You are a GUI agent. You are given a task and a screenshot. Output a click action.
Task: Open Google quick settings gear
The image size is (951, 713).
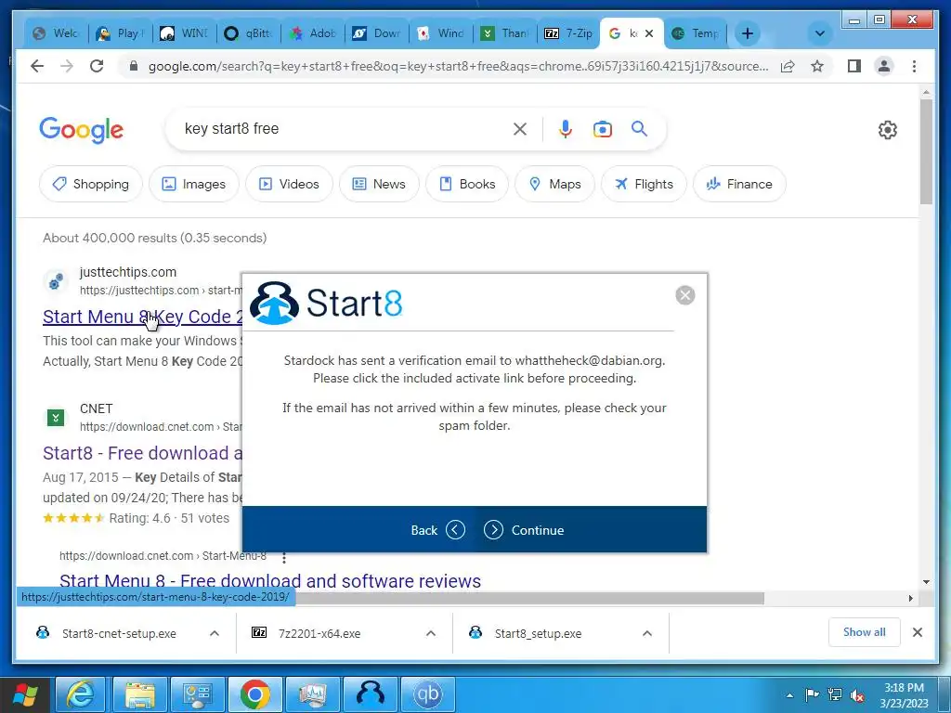click(x=887, y=130)
